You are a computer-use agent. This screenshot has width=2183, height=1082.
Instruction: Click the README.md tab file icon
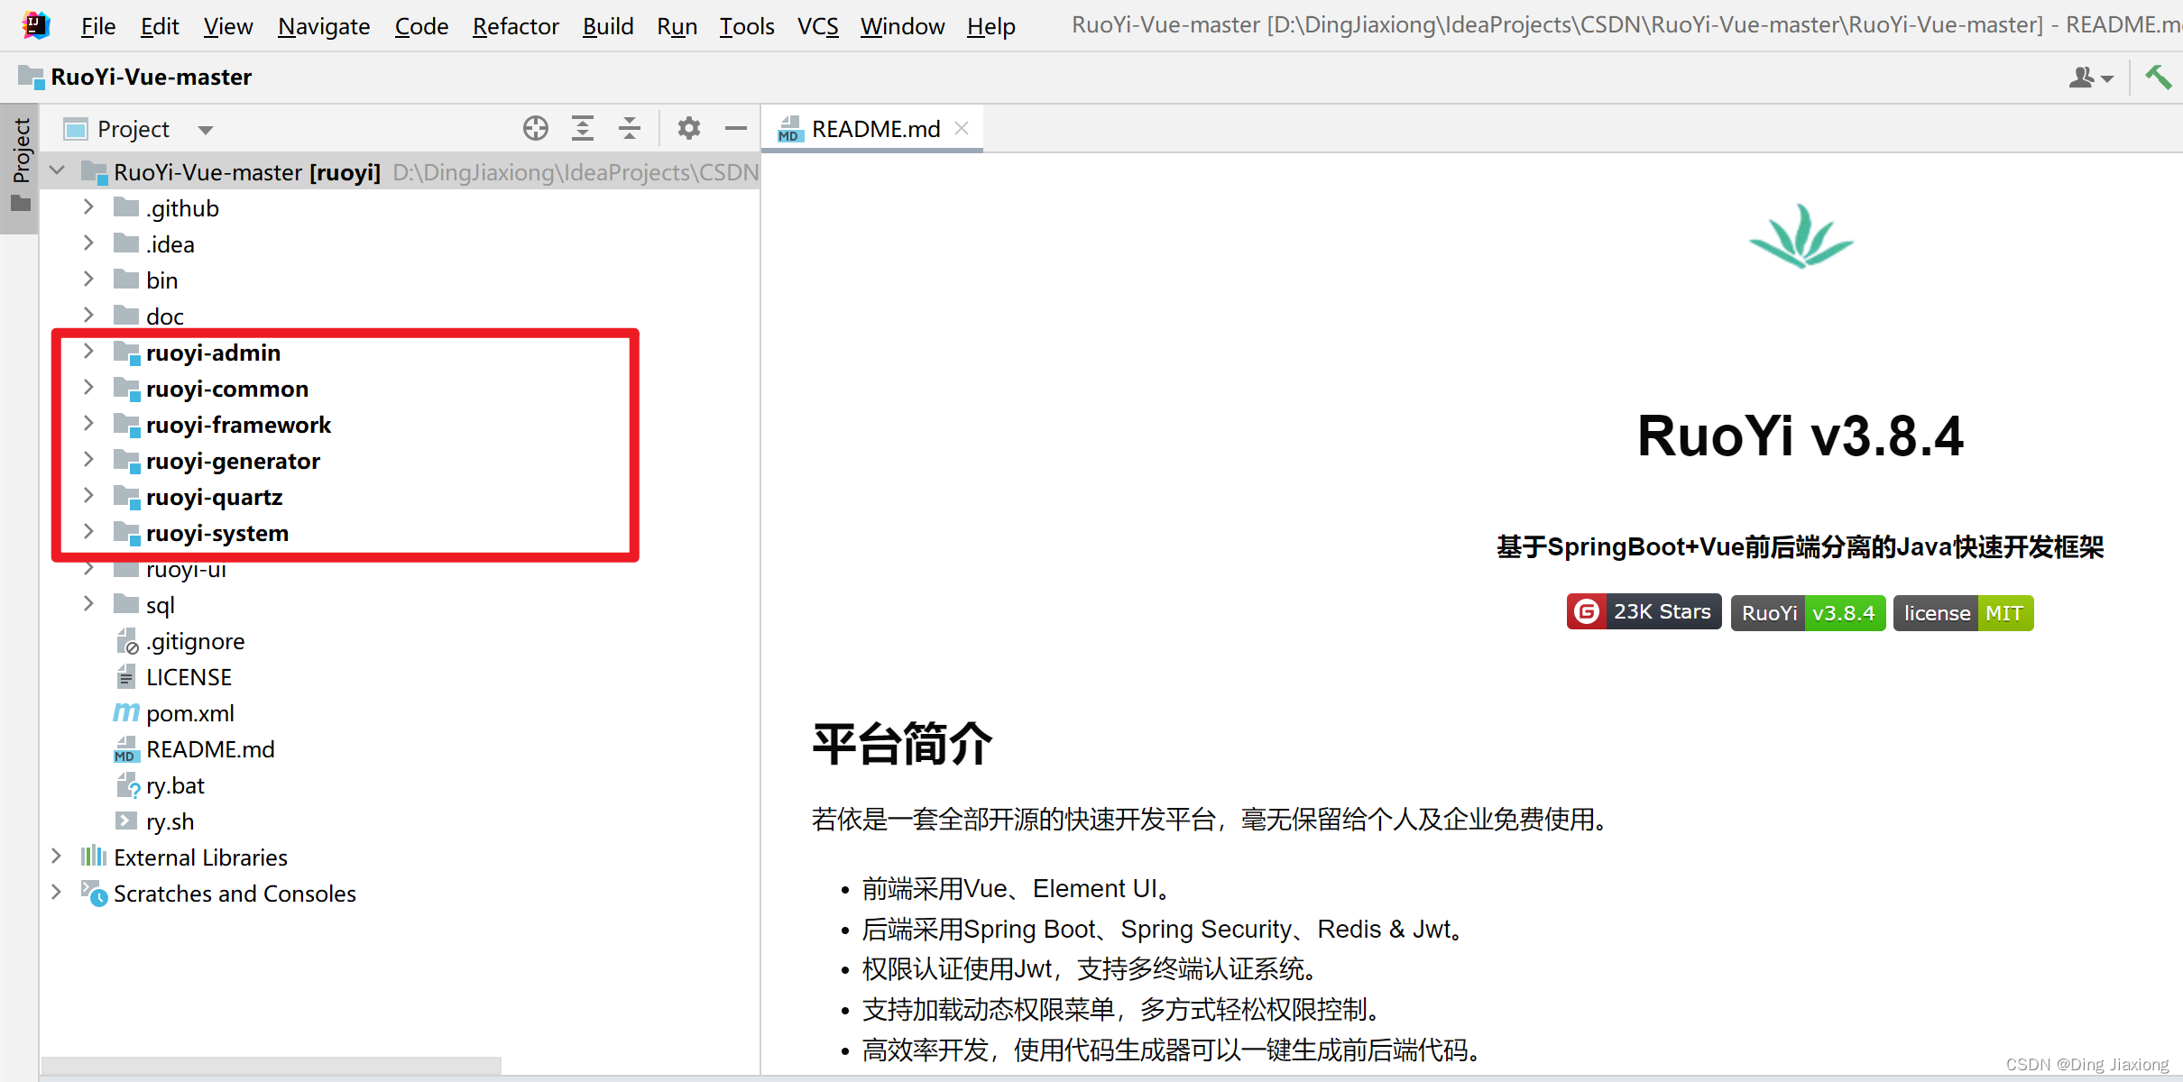(x=790, y=129)
